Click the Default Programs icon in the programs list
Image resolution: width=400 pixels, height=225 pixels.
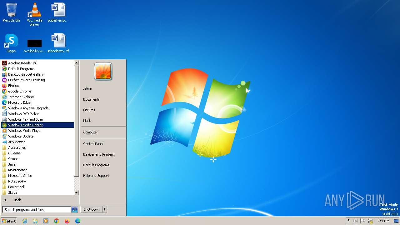coord(4,69)
